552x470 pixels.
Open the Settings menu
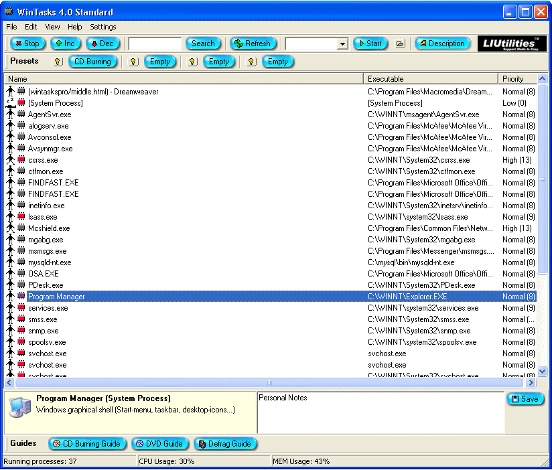(x=102, y=27)
